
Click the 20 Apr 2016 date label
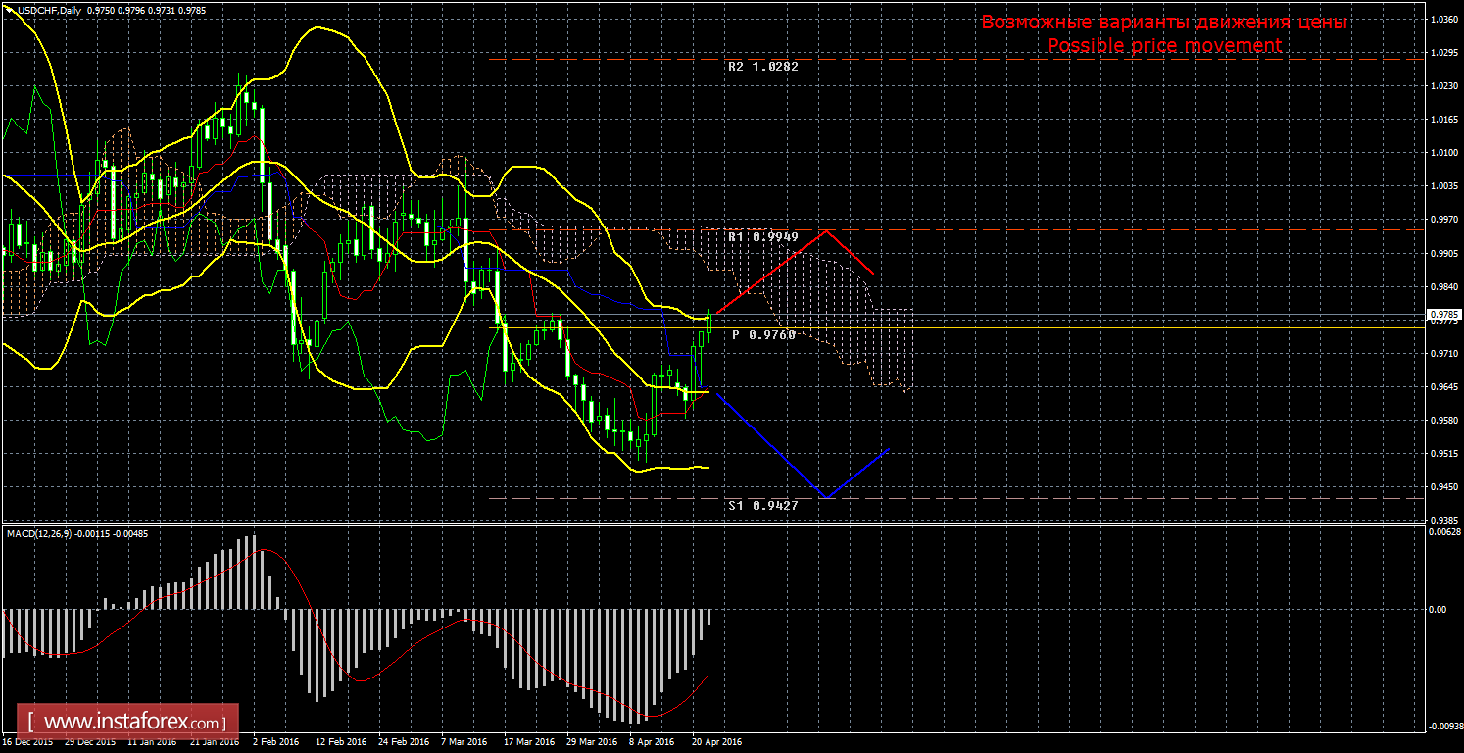(716, 742)
